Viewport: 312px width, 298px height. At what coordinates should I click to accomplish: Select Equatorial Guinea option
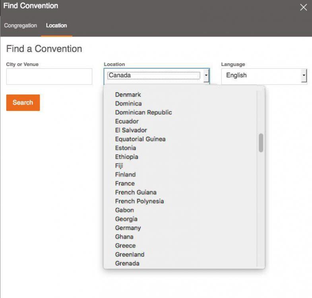pos(140,139)
